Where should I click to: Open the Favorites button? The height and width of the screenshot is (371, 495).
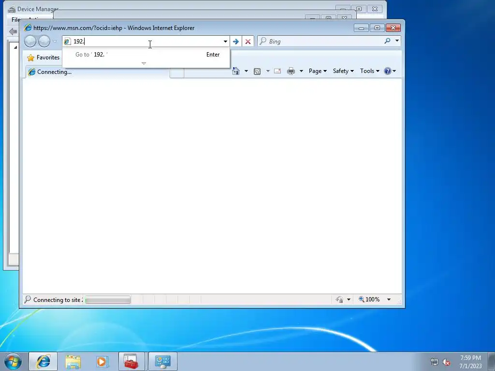tap(44, 57)
